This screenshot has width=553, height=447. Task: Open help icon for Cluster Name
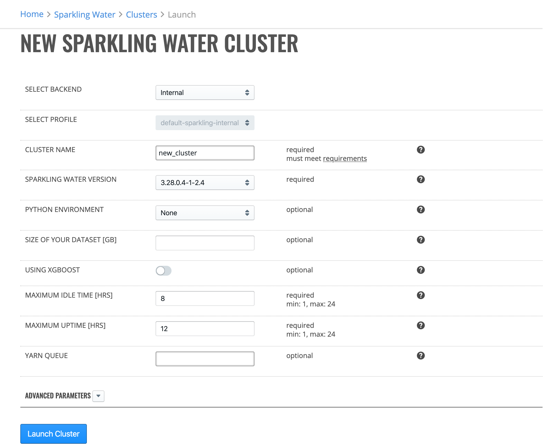421,150
